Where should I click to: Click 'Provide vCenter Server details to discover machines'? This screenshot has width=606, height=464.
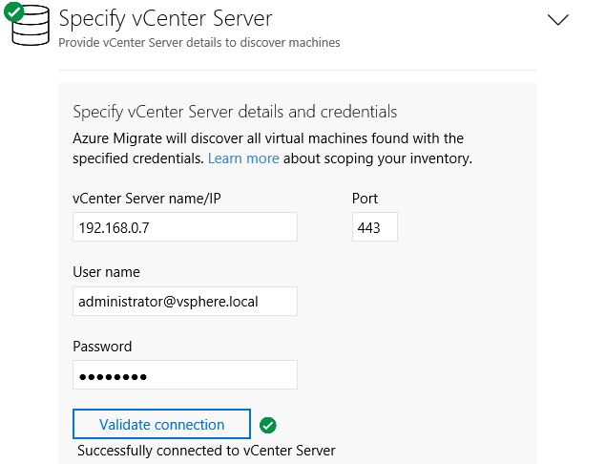(199, 43)
